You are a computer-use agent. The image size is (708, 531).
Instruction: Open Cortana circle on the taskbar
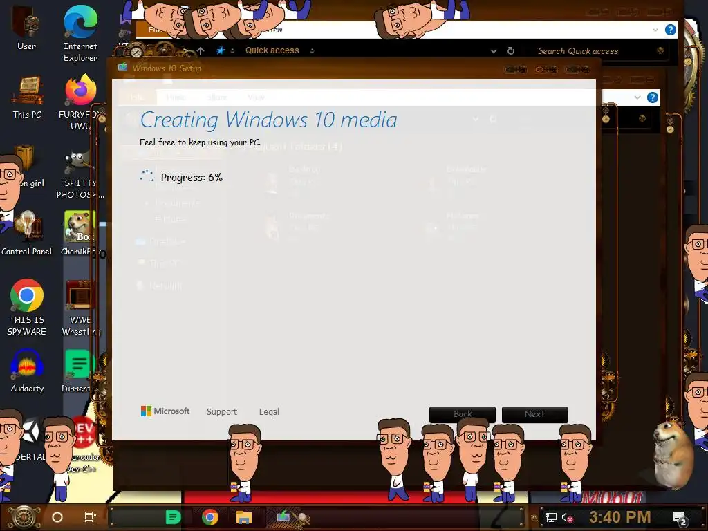(x=57, y=517)
